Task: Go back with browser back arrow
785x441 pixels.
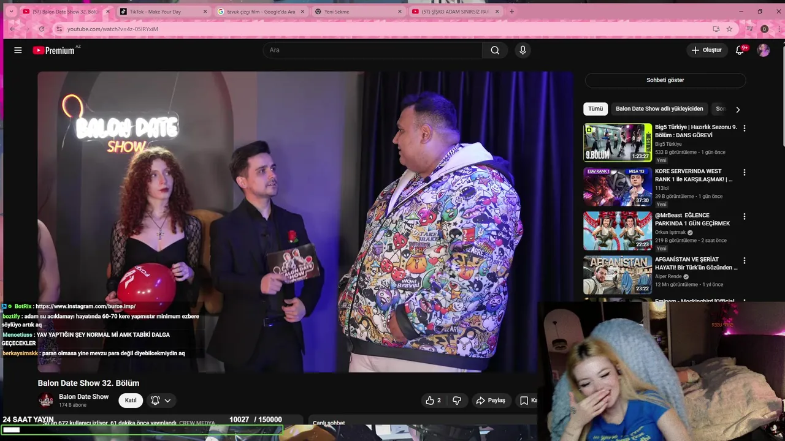Action: pyautogui.click(x=12, y=29)
